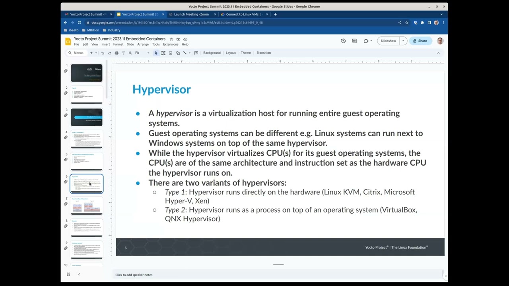Open the Format menu
The width and height of the screenshot is (509, 286).
[118, 44]
